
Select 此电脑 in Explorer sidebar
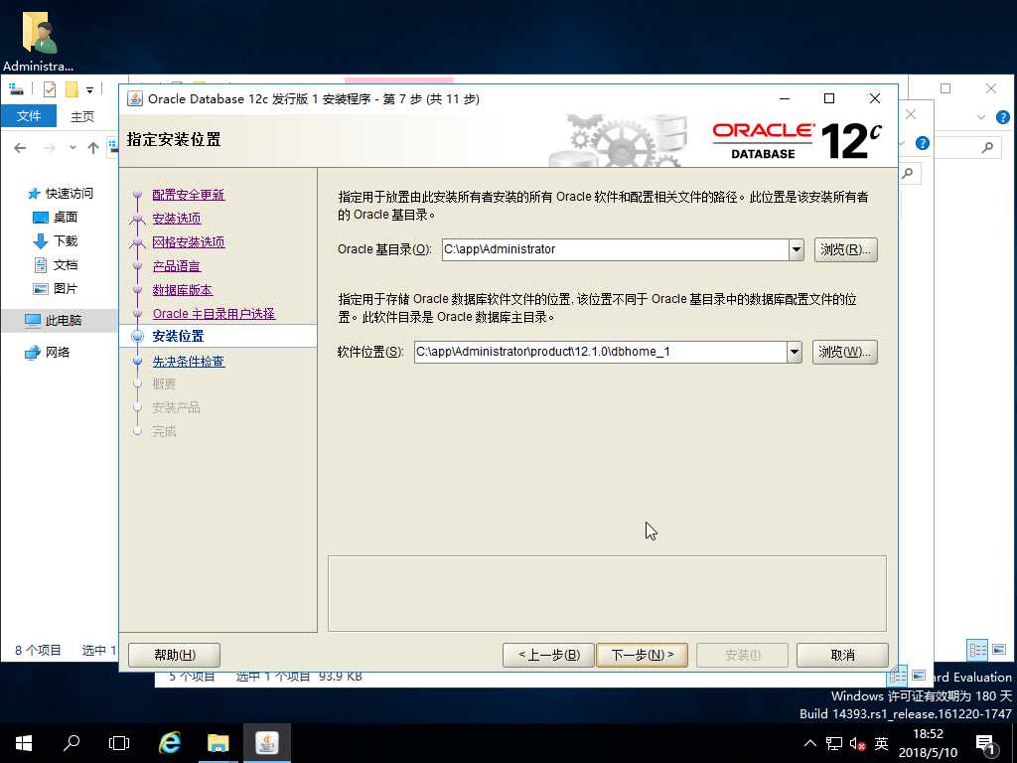tap(63, 321)
